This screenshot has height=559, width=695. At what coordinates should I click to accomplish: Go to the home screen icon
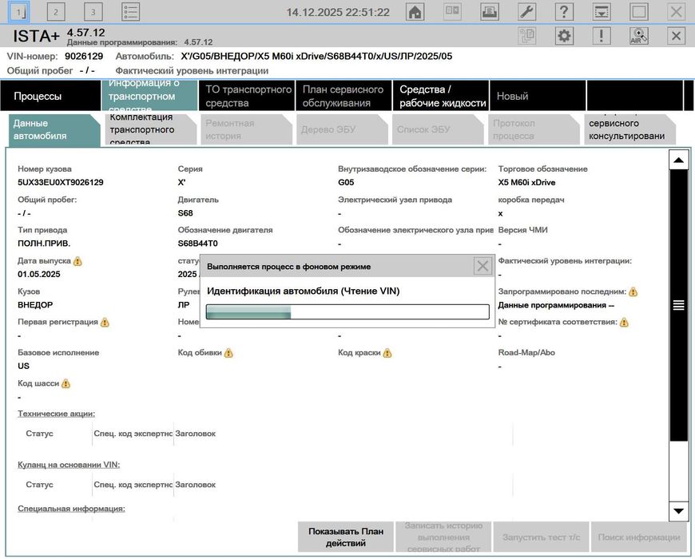point(415,12)
